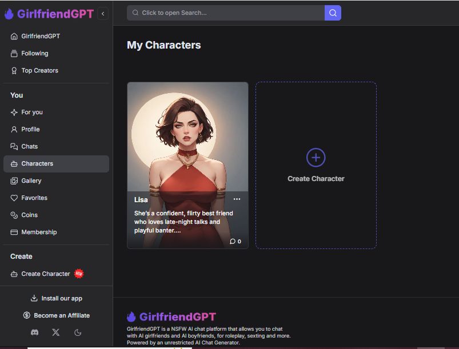
Task: Open the X social icon link
Action: point(55,332)
